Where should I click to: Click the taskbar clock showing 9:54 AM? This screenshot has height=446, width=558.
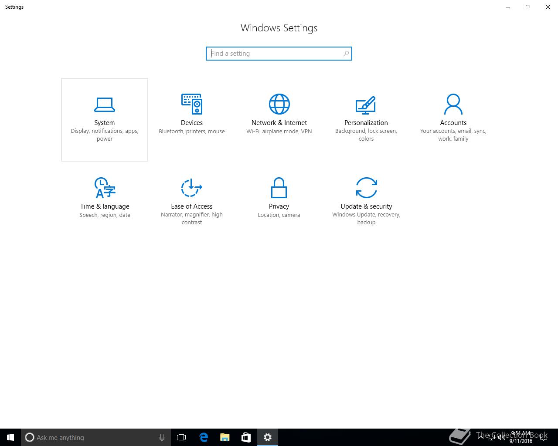click(x=521, y=437)
